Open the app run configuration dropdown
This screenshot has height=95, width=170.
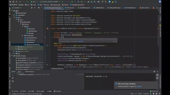[34, 2]
